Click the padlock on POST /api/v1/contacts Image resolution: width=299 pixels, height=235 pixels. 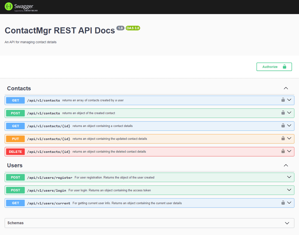283,113
